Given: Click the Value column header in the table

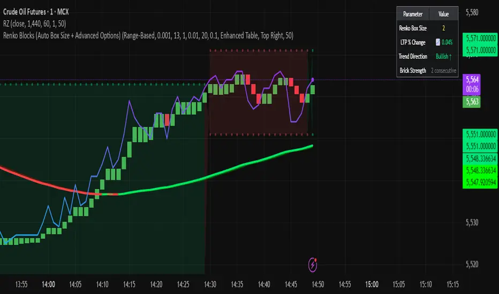Looking at the screenshot, I should coord(444,14).
